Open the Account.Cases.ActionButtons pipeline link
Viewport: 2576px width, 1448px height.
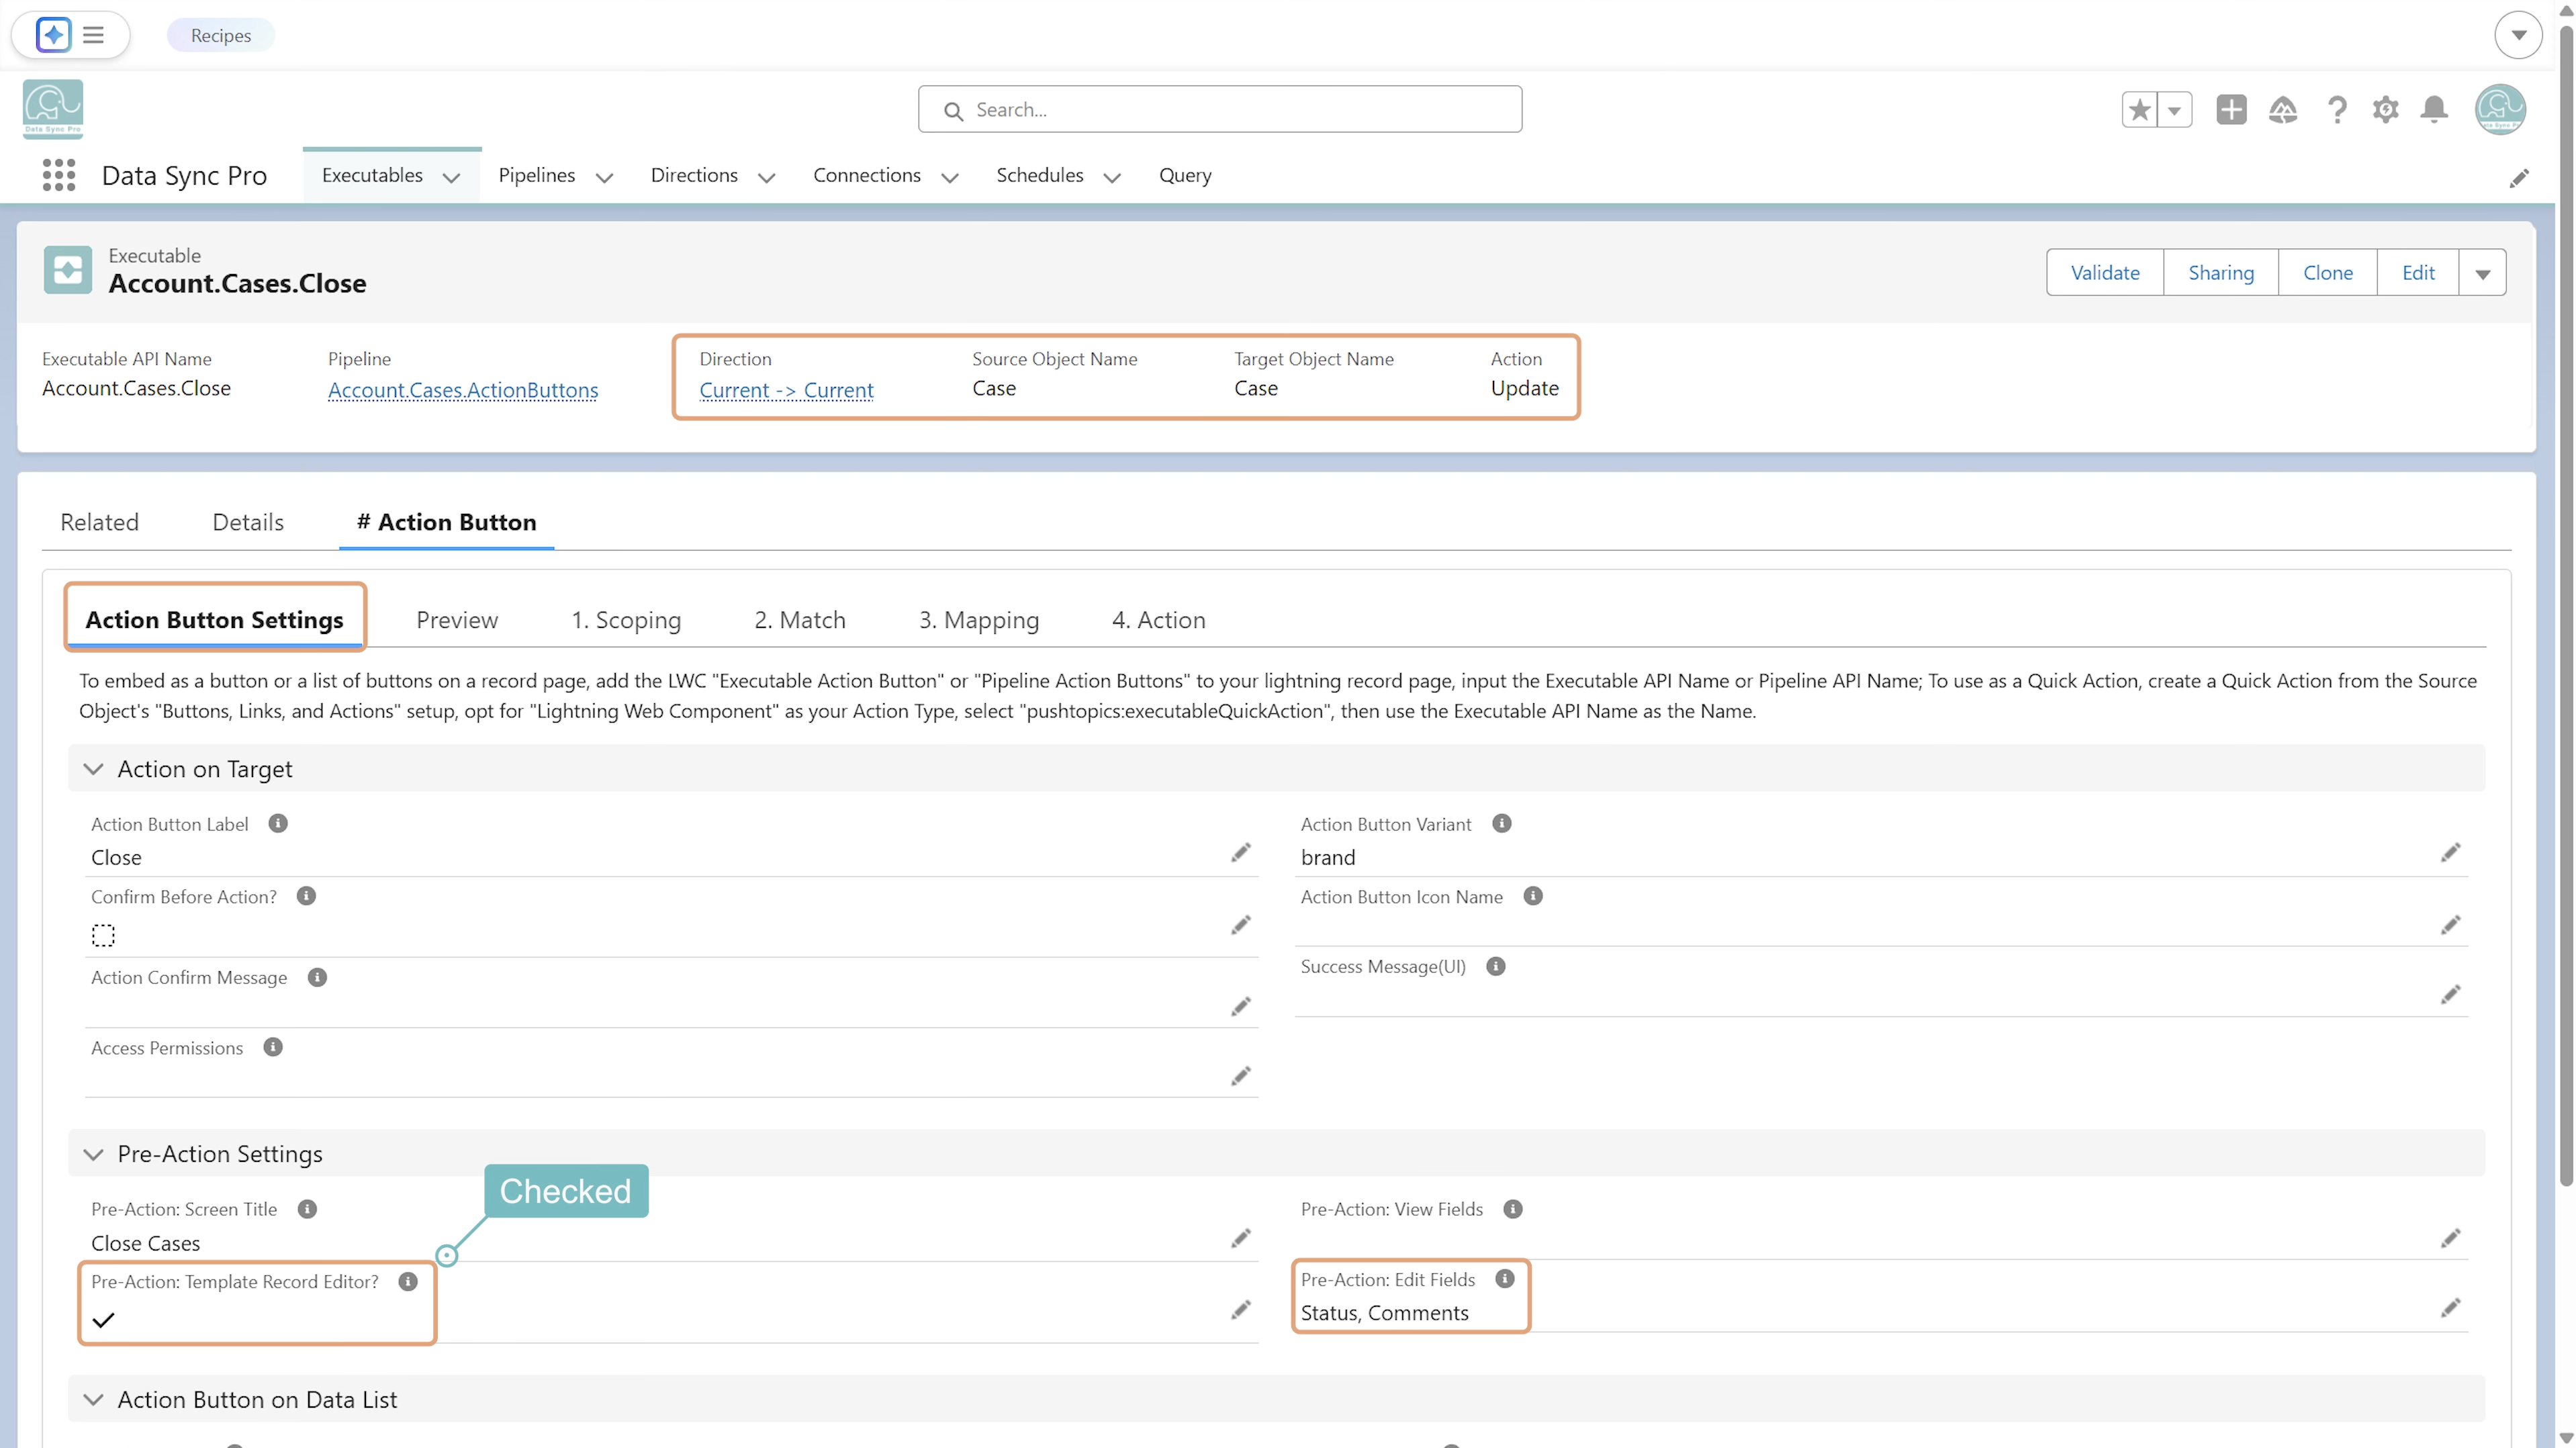(463, 390)
